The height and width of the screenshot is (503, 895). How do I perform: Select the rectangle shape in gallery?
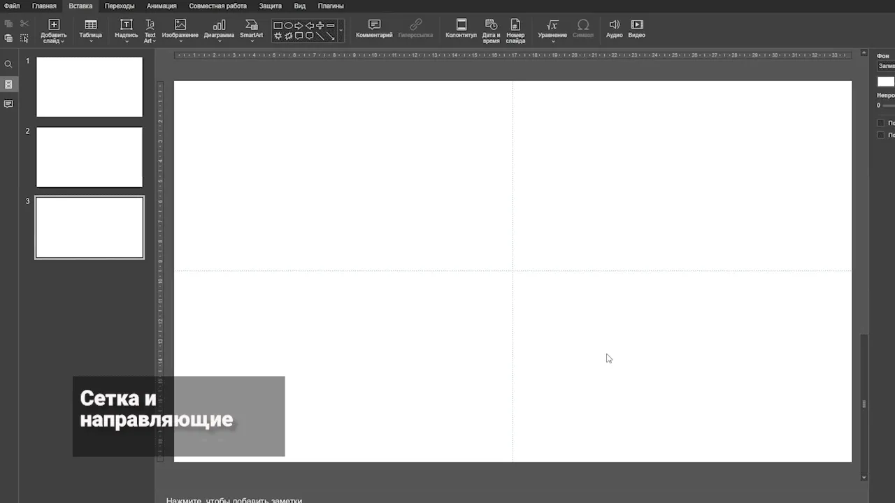(278, 26)
